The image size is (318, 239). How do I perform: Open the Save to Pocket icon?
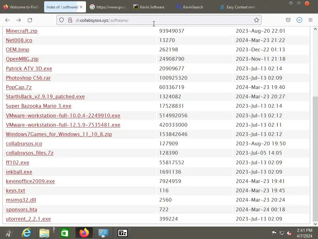click(x=288, y=20)
